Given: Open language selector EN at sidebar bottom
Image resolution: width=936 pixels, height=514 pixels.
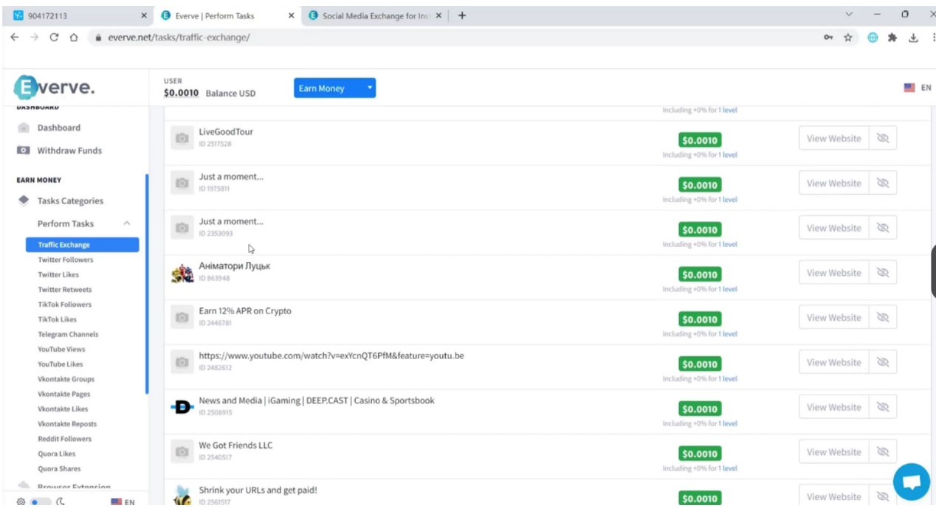Looking at the screenshot, I should (x=123, y=502).
